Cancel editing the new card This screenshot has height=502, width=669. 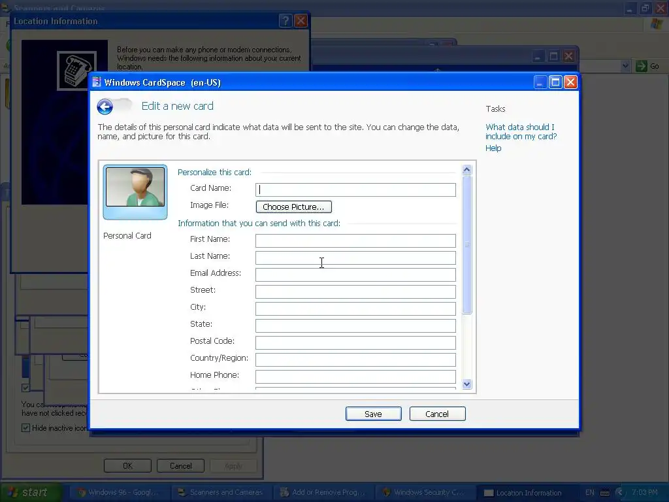[x=437, y=414]
